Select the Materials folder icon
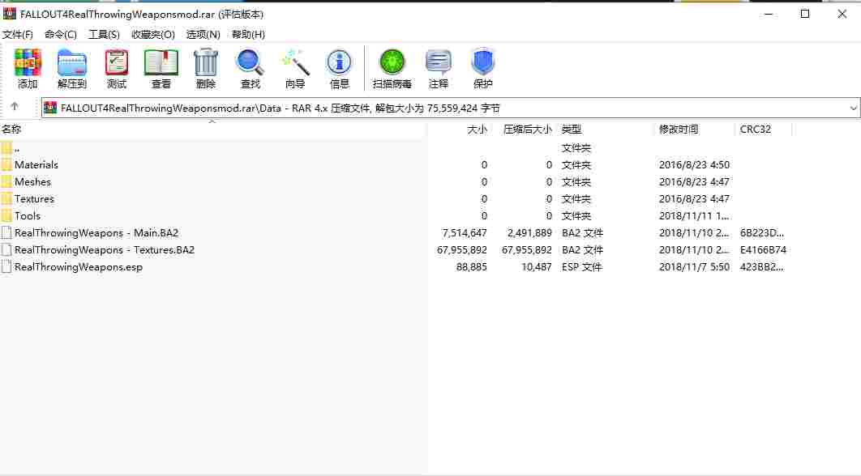 [x=6, y=164]
